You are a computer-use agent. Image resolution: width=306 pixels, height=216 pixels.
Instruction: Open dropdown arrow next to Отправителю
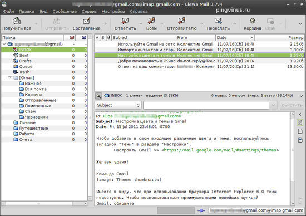pos(201,24)
